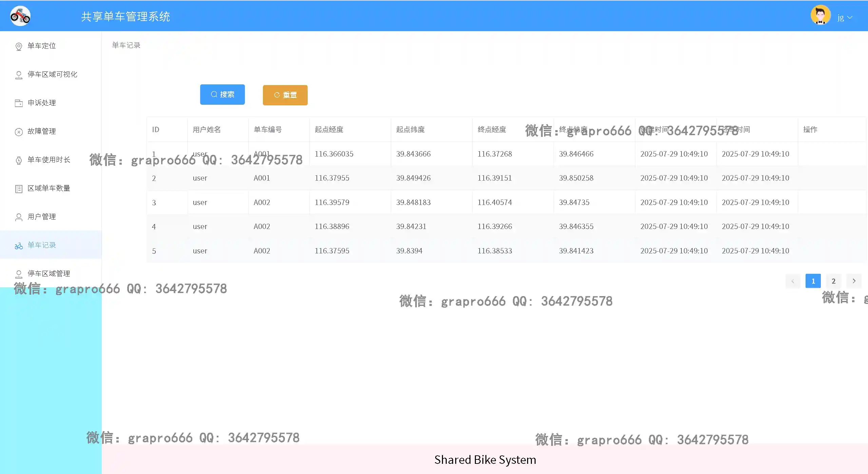
Task: Click the user avatar picture
Action: click(820, 15)
